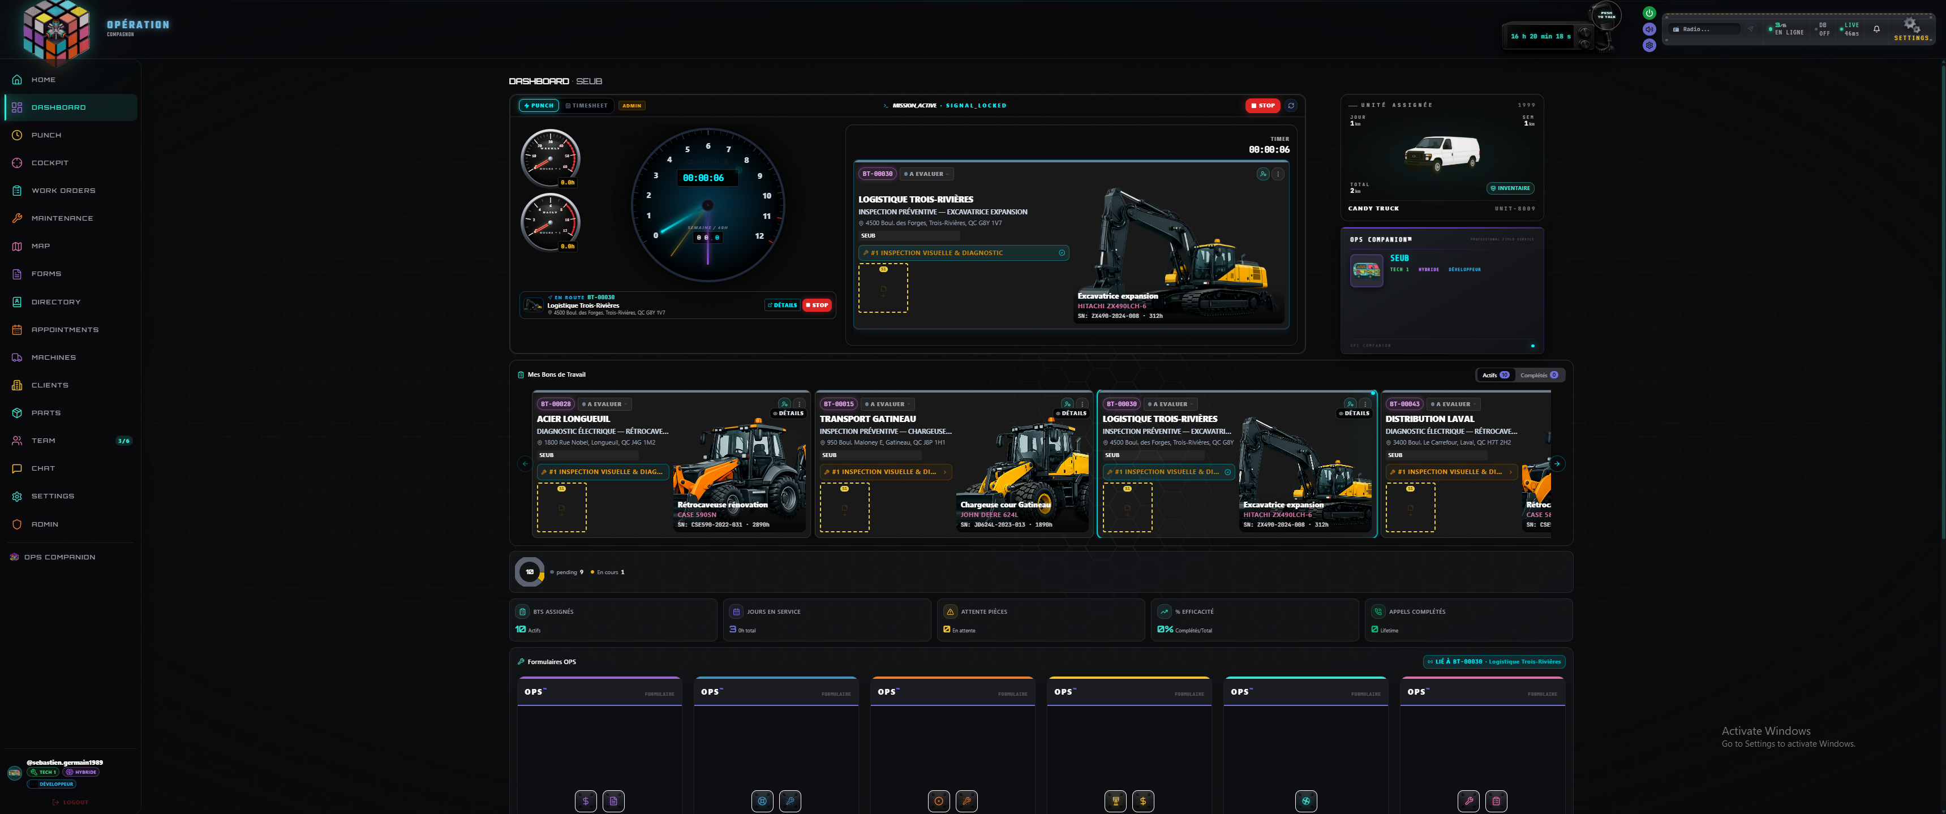
Task: Click the Directory sidebar icon
Action: (x=16, y=302)
